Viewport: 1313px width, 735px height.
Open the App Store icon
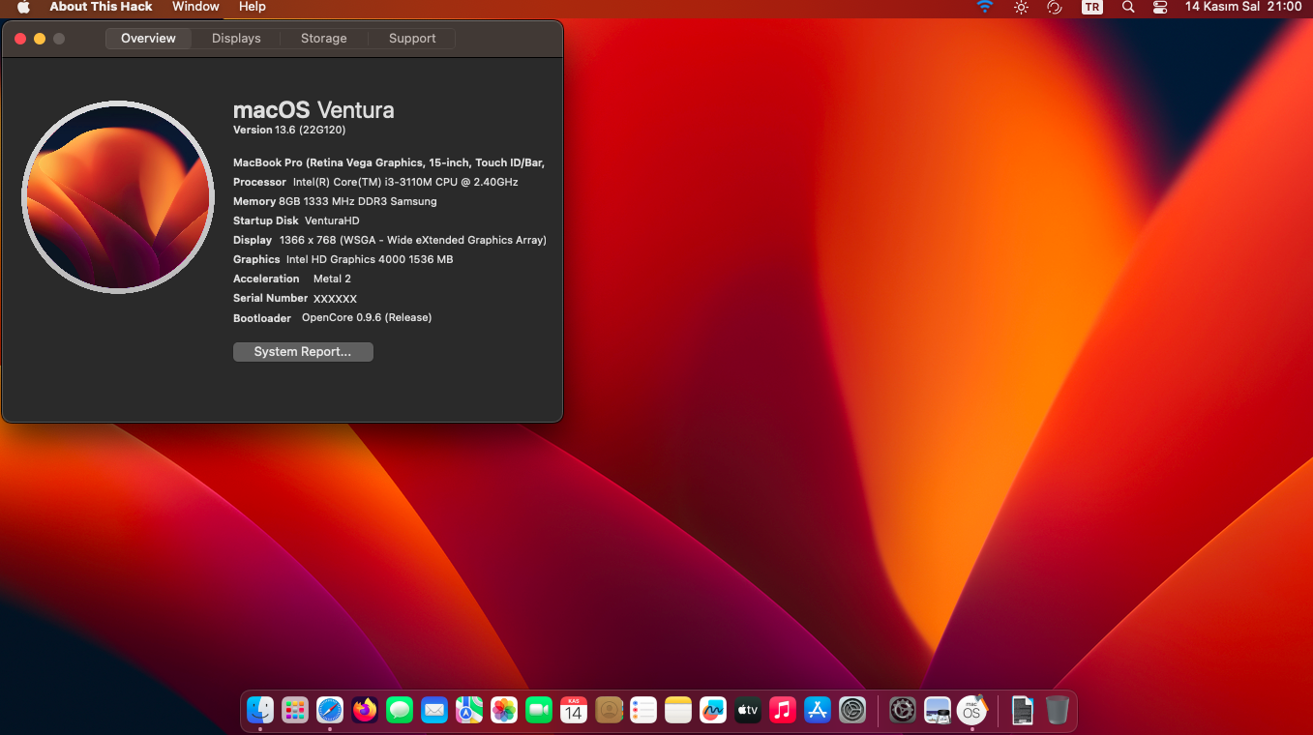click(818, 710)
